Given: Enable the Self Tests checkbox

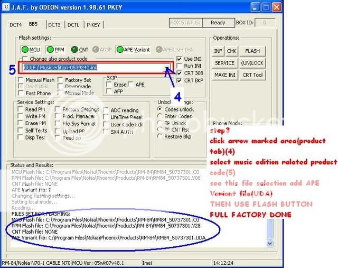Looking at the screenshot, I should tap(20, 131).
